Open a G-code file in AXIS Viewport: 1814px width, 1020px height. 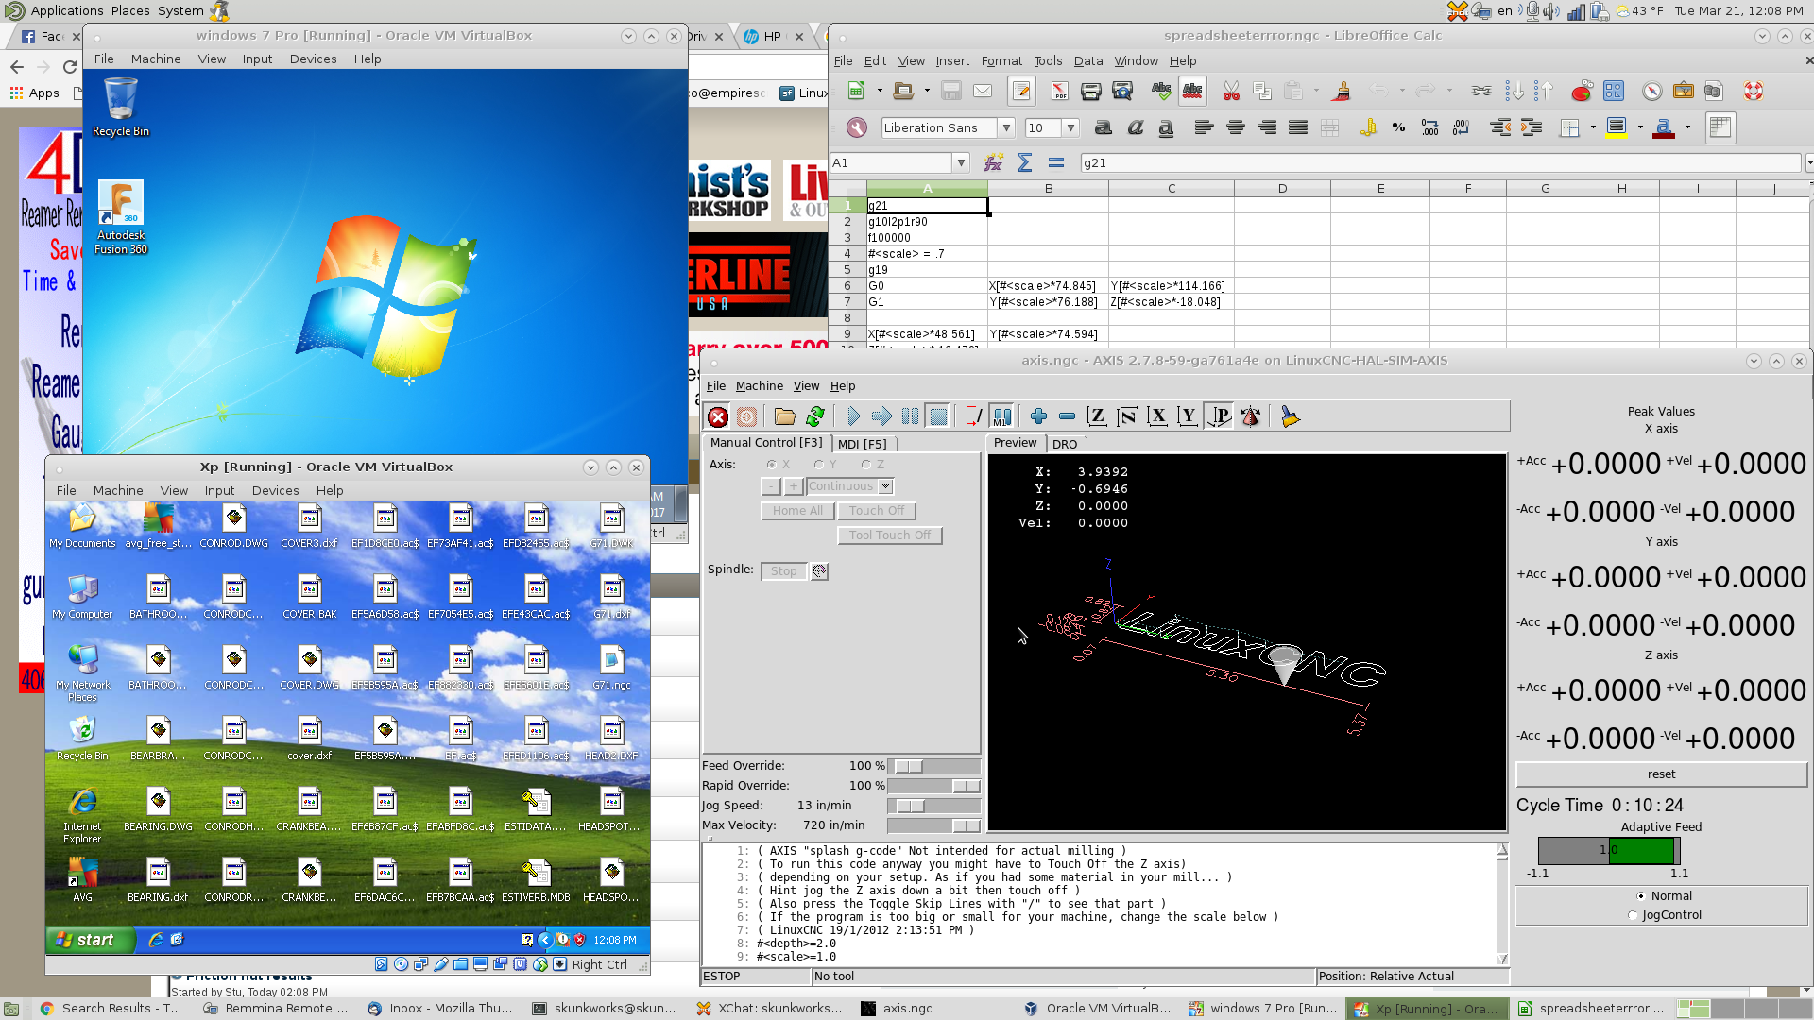tap(784, 416)
